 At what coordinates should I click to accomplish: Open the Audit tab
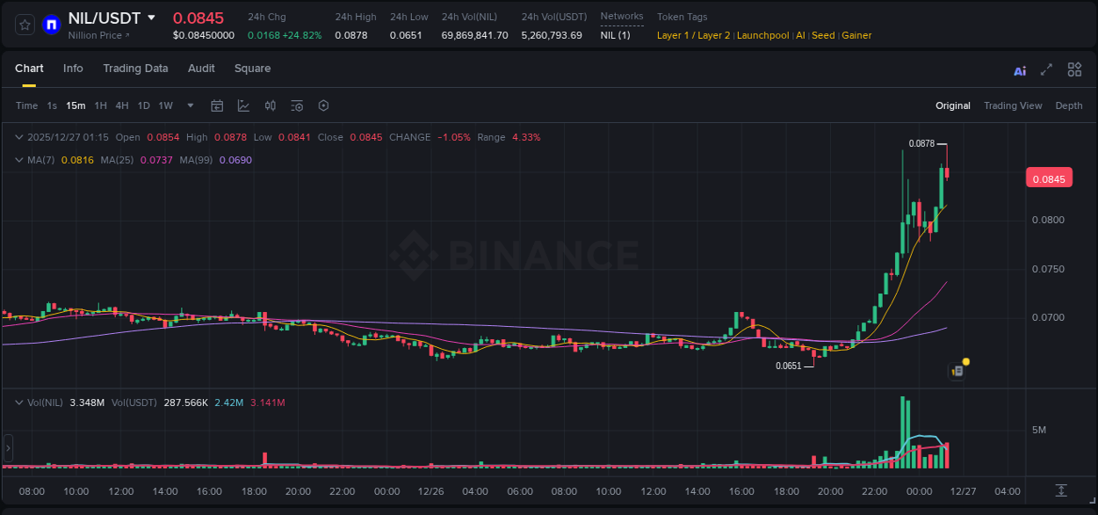pos(201,69)
